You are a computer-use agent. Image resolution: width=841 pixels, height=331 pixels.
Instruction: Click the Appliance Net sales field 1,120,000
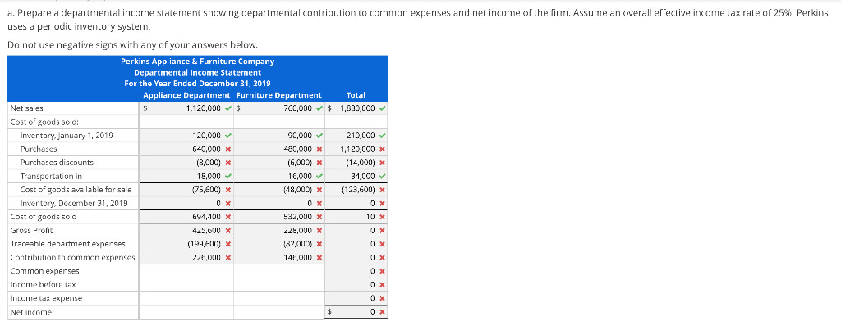[x=186, y=108]
